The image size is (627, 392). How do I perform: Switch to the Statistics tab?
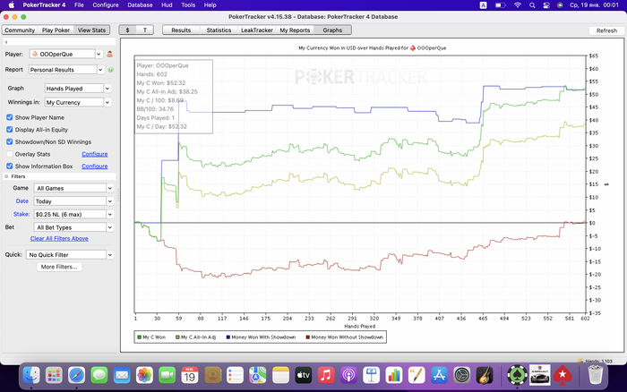219,30
